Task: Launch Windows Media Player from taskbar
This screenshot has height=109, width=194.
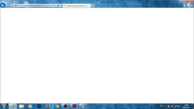Action: (x=30, y=106)
